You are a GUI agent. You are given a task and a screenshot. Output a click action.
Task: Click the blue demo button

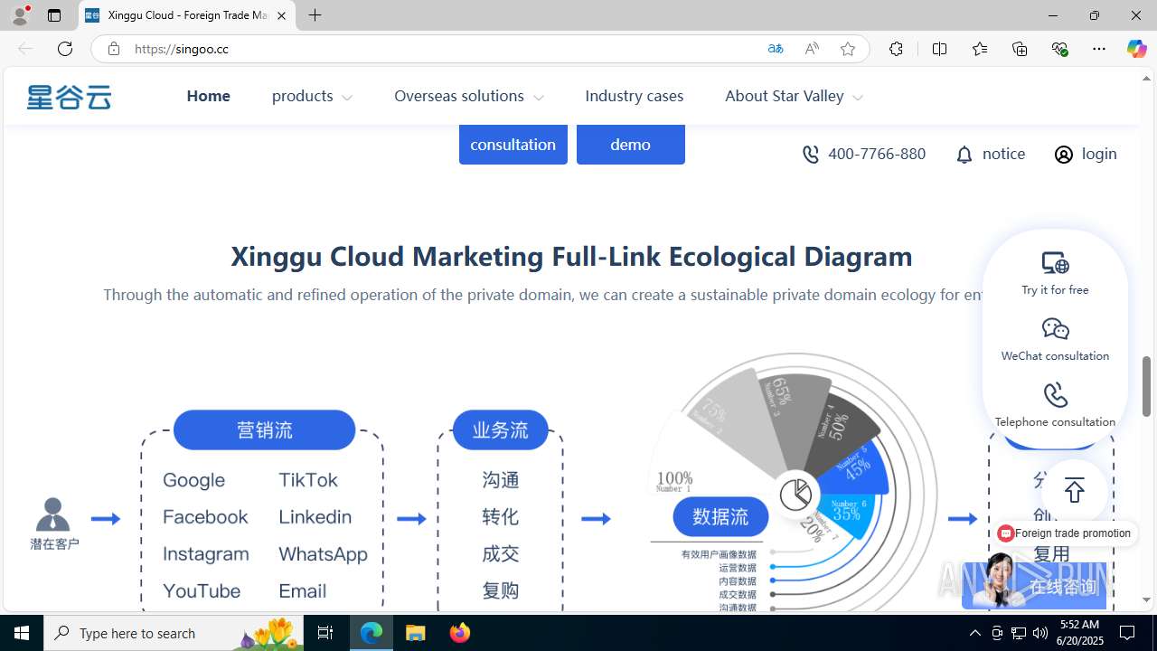630,145
